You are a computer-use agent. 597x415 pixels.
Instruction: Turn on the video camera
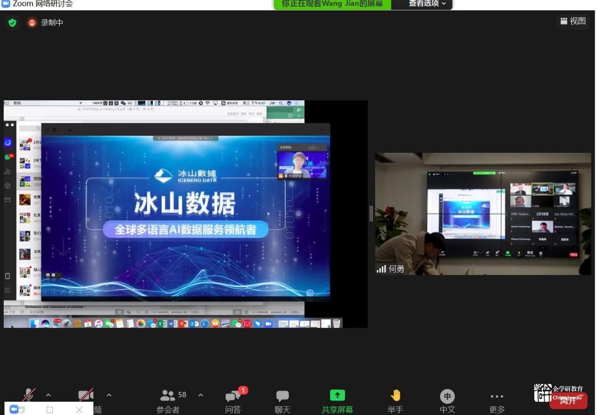(85, 395)
